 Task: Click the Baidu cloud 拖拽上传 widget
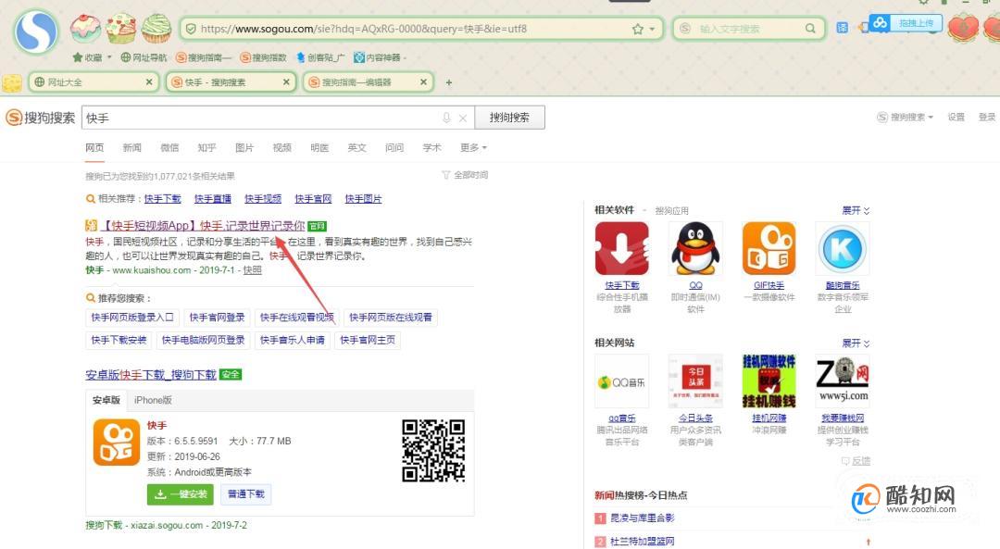tap(905, 23)
